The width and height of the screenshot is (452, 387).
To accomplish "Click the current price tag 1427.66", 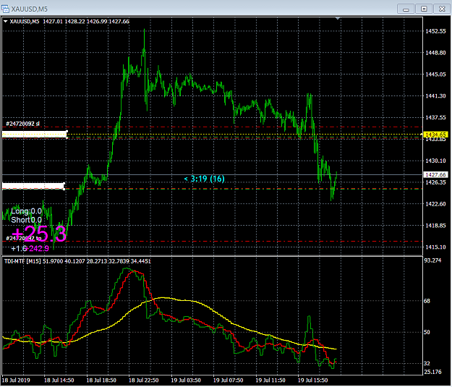I will click(x=435, y=175).
